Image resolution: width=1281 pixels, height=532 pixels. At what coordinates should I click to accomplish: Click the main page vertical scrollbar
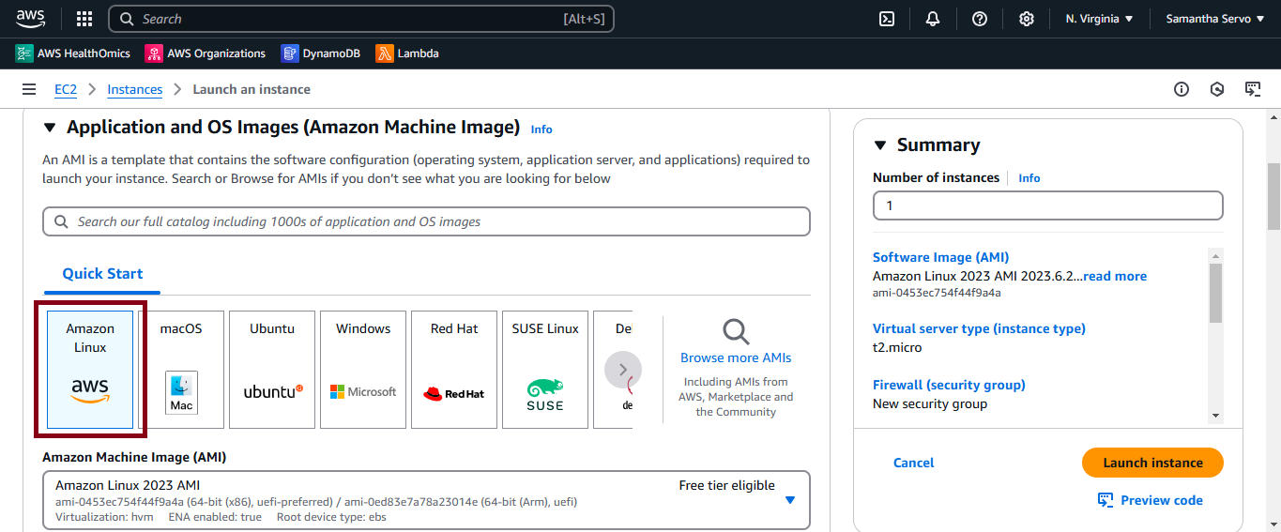click(x=1273, y=197)
